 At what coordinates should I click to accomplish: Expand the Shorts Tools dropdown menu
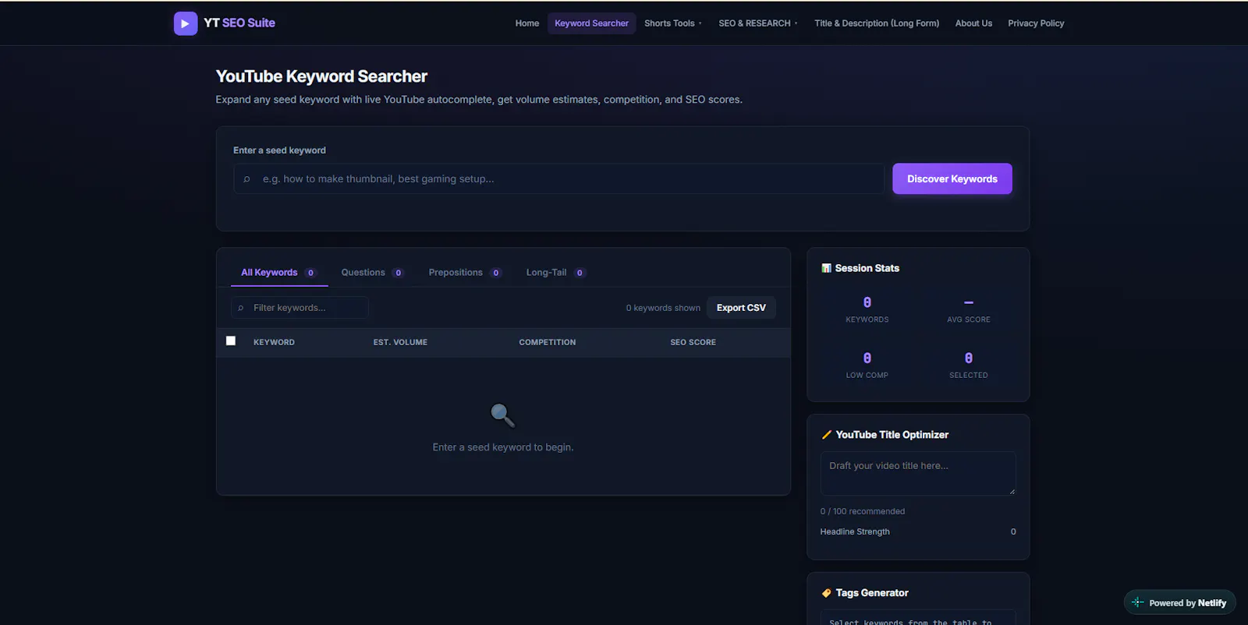672,23
